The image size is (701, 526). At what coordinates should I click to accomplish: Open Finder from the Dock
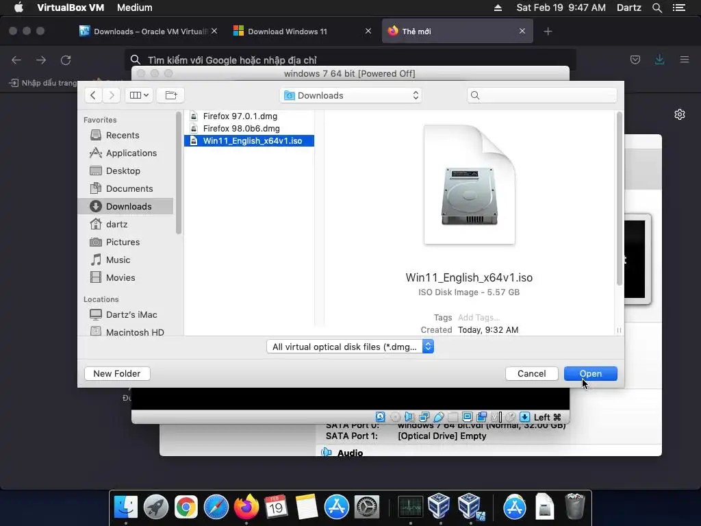126,507
